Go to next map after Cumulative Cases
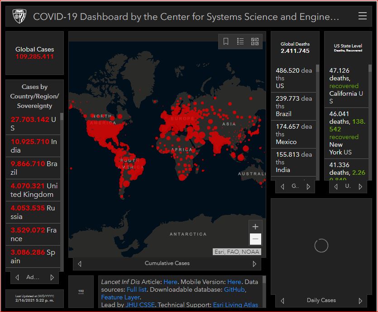The image size is (378, 312). click(x=254, y=264)
